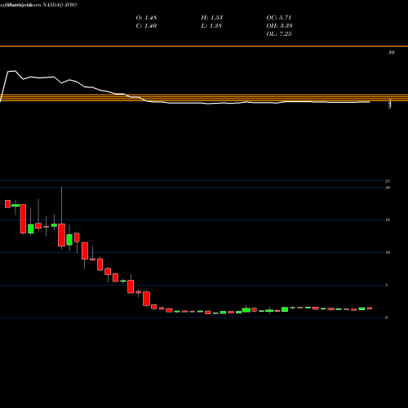Image resolution: width=408 pixels, height=408 pixels.
Task: Click the low value 'L: 1.38'
Action: pyautogui.click(x=211, y=26)
